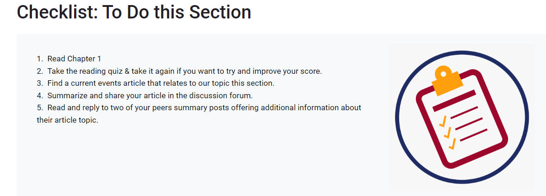Screen dimensions: 546x196
Task: Select the "Read Chapter 1" list item
Action: coord(74,59)
